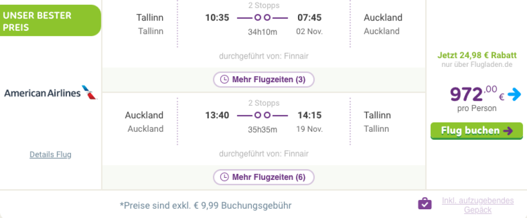Screen dimensions: 527x218
Task: Click the Unser bester Preis badge
Action: click(49, 21)
